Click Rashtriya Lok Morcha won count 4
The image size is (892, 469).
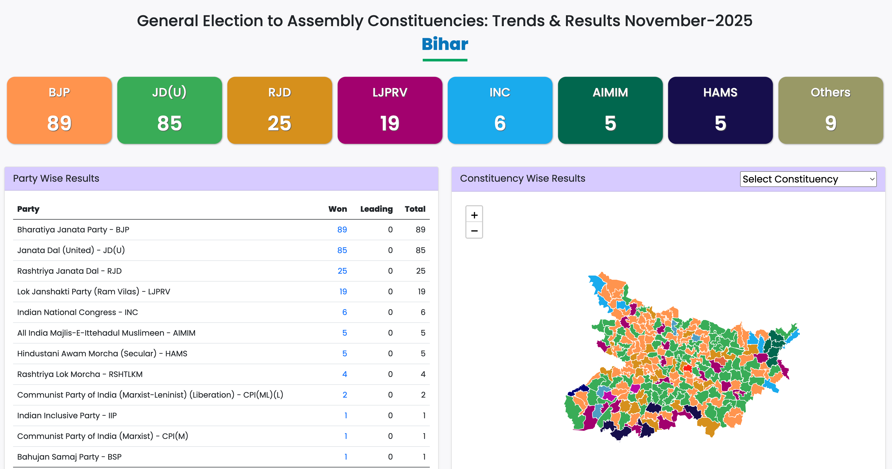(x=344, y=374)
